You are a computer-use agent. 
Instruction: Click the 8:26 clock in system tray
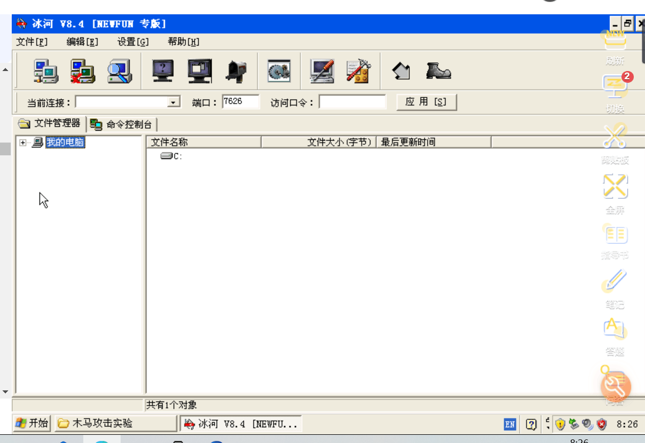627,424
